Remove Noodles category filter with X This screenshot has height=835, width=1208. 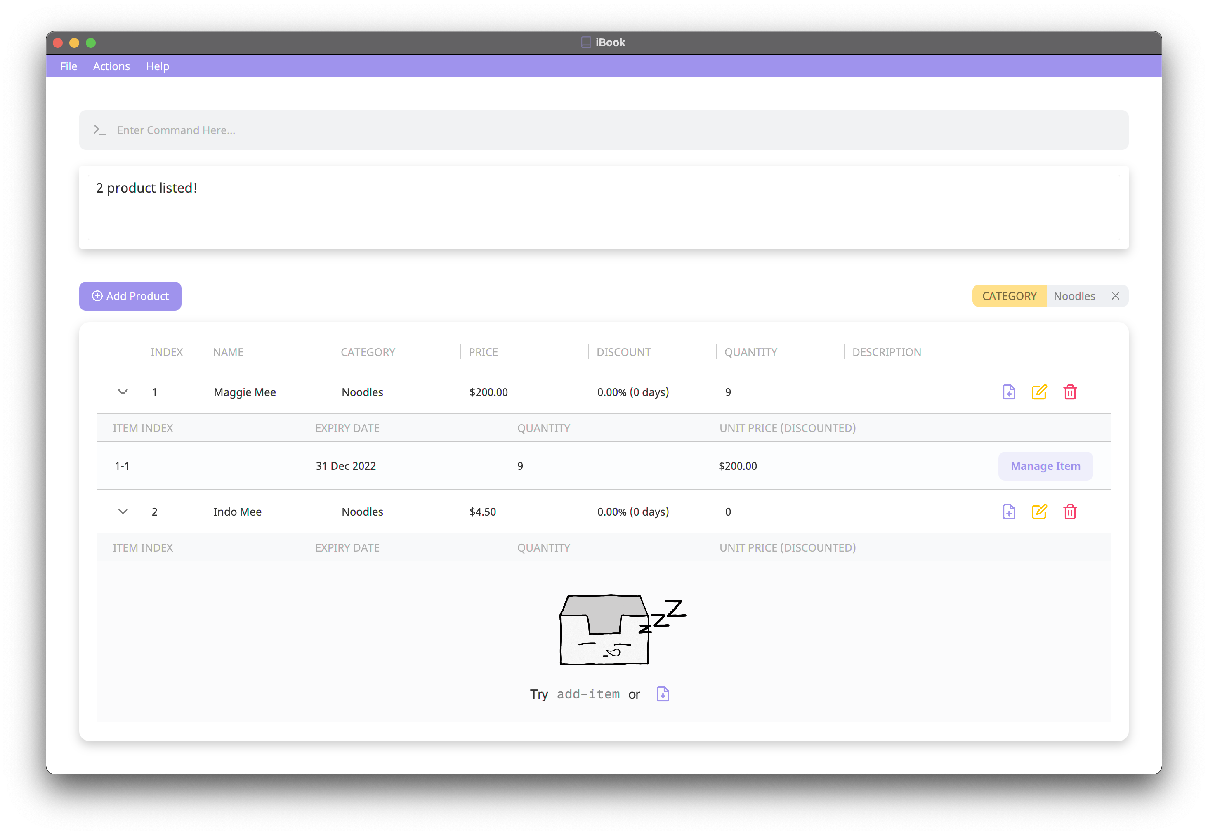pyautogui.click(x=1116, y=296)
